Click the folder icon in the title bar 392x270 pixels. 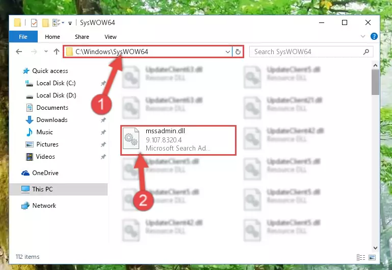tap(17, 23)
